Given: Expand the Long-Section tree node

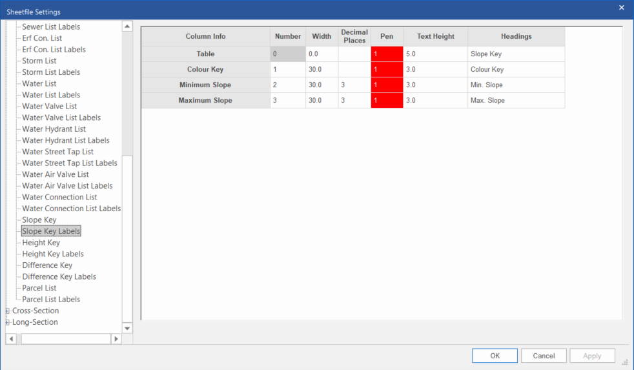Looking at the screenshot, I should [8, 322].
